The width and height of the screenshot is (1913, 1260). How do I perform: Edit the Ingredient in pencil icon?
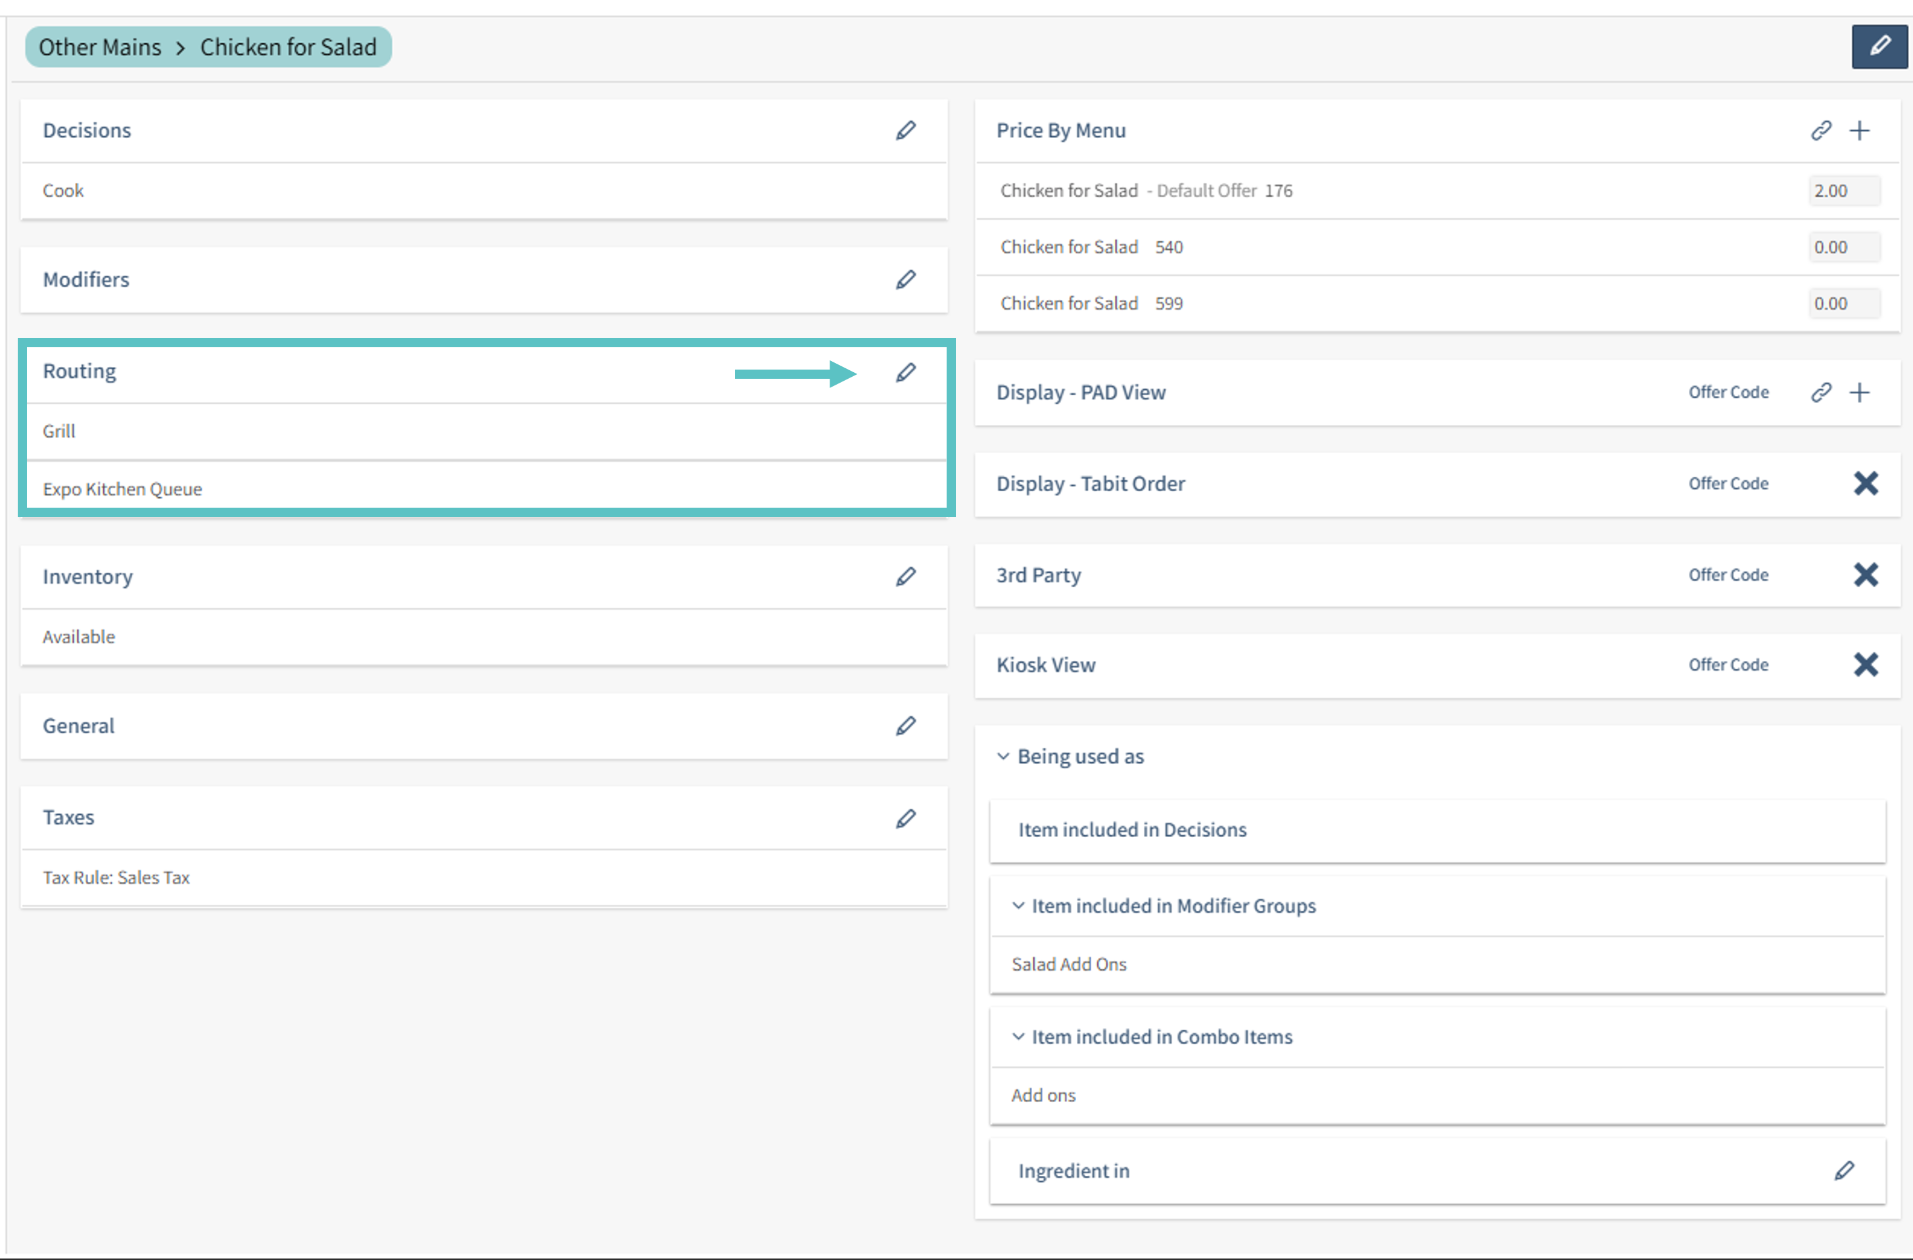tap(1844, 1171)
